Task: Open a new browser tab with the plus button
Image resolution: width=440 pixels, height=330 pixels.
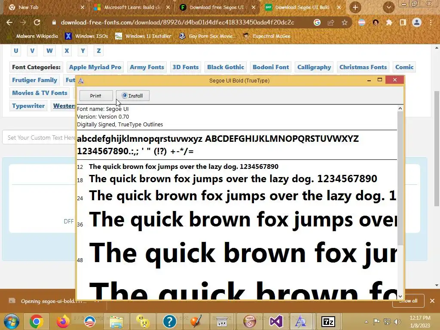Action: point(355,7)
